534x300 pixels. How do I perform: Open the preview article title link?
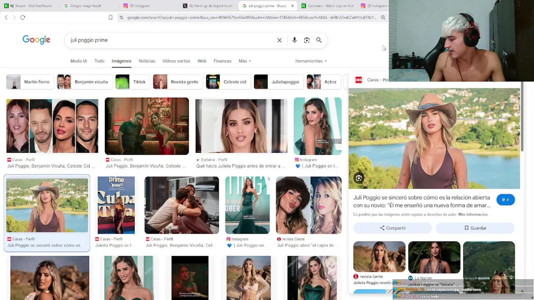[x=422, y=201]
